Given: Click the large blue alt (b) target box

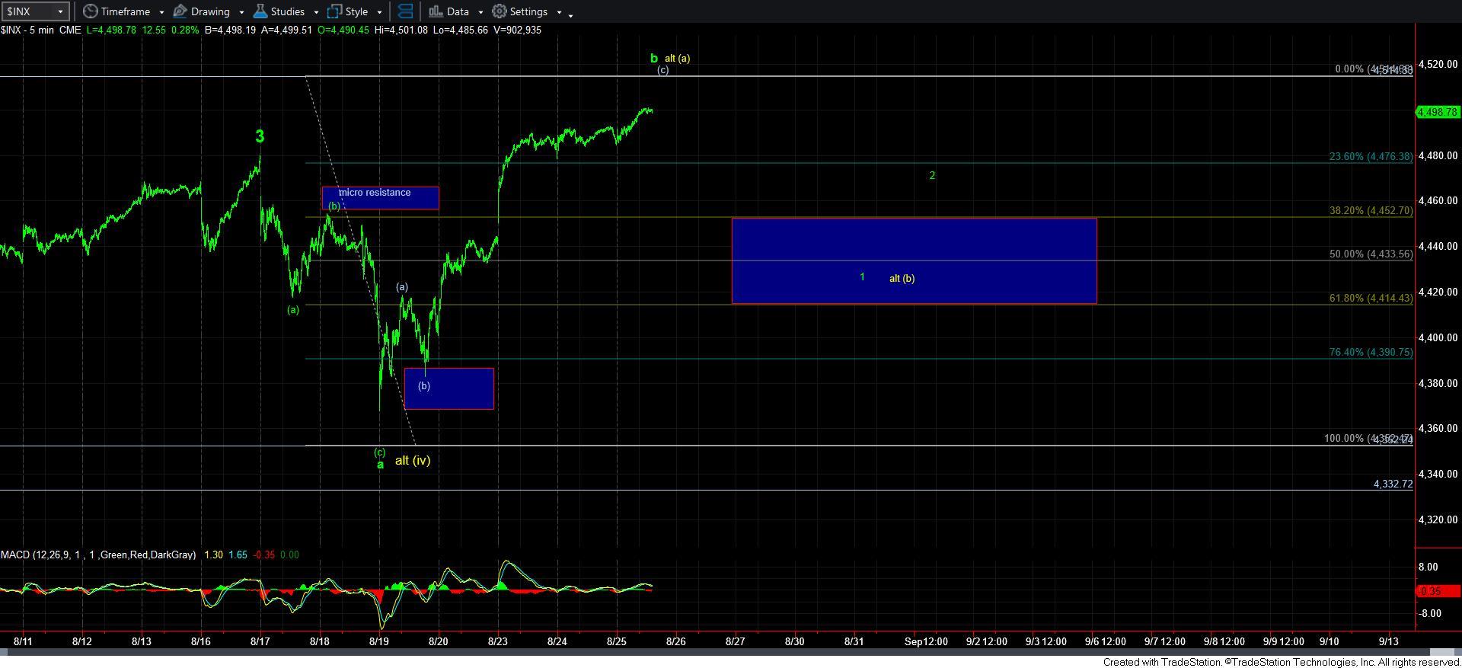Looking at the screenshot, I should 914,260.
